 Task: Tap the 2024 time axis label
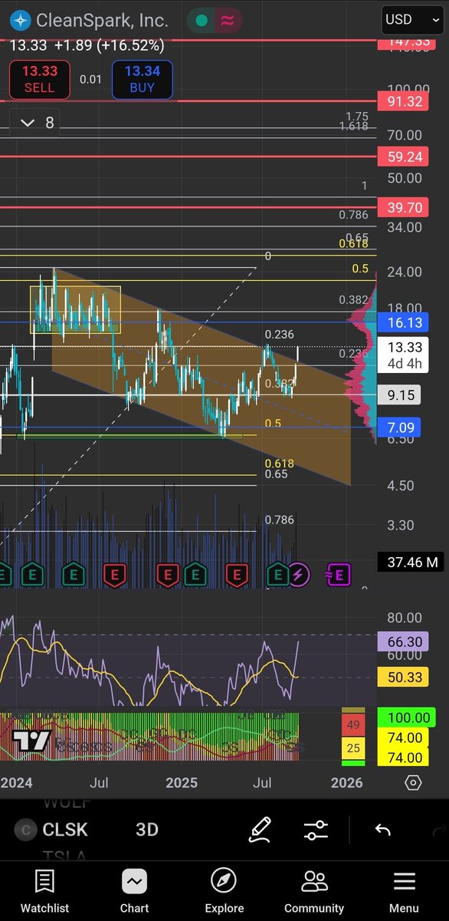coord(17,783)
